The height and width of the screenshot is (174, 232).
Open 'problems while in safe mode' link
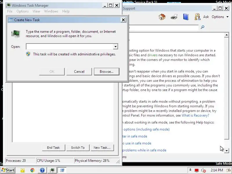click(144, 150)
